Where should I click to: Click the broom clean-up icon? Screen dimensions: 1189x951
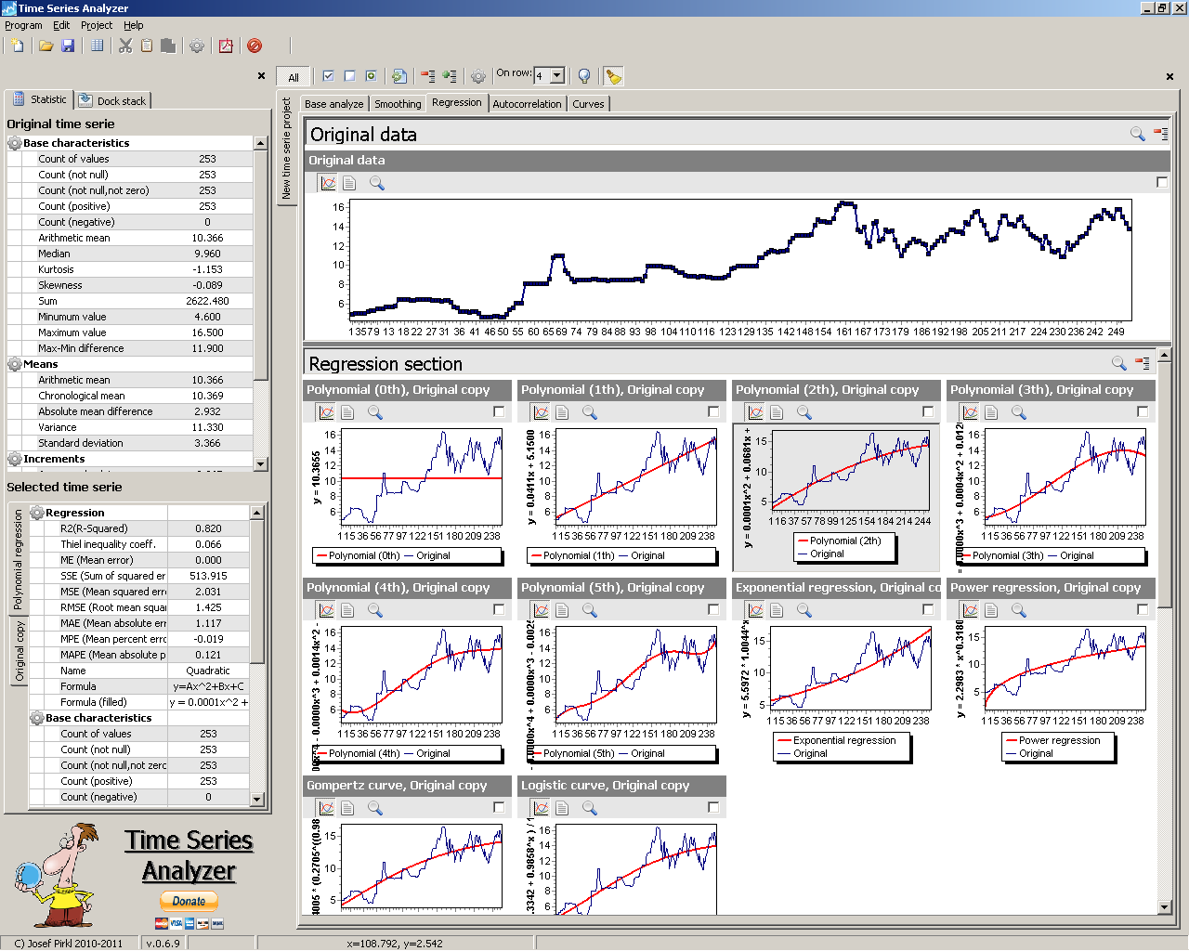[x=613, y=76]
